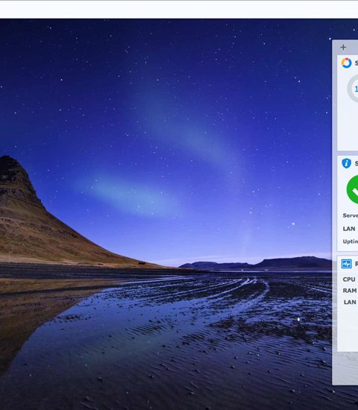Select the CPU label in Resource Monitor

349,280
